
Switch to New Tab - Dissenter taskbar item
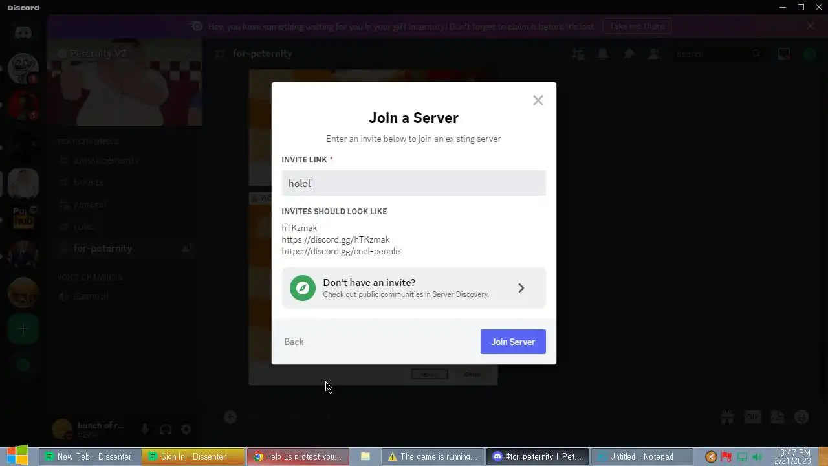pos(91,456)
